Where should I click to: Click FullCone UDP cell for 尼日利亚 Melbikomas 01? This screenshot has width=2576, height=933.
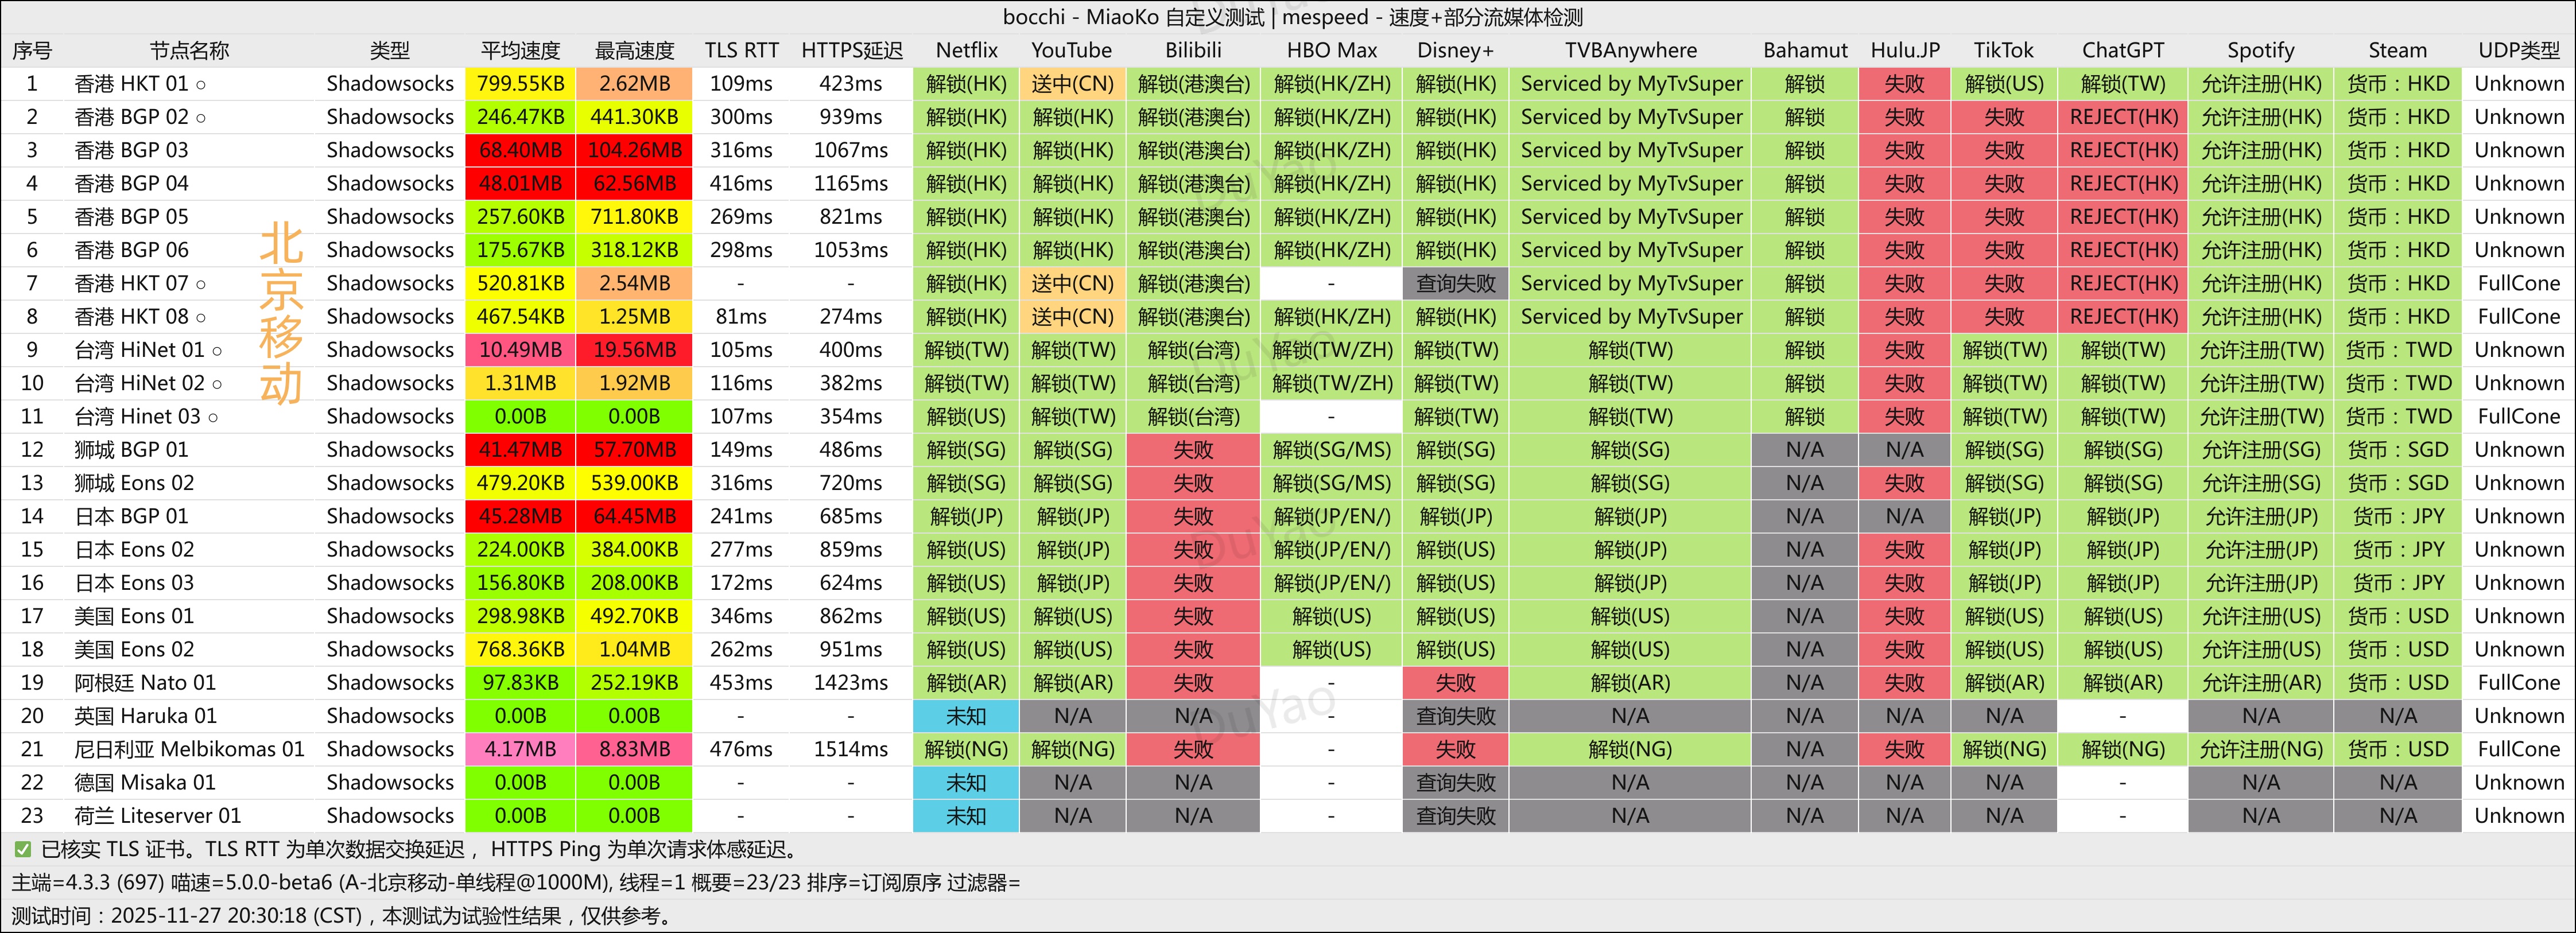tap(2518, 749)
